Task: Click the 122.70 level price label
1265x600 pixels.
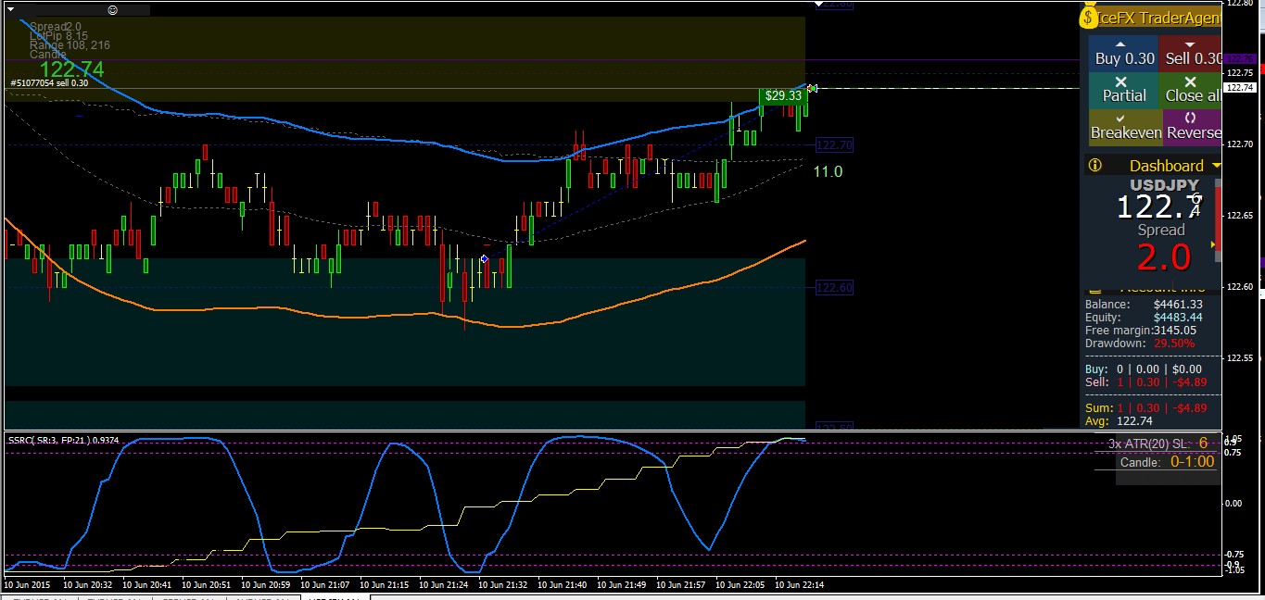Action: point(834,145)
